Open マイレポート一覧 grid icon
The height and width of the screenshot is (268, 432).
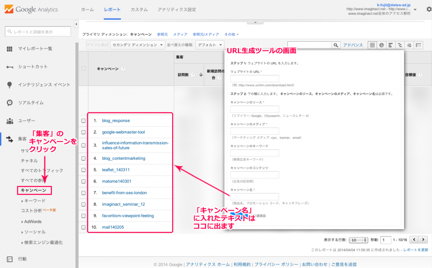click(10, 49)
